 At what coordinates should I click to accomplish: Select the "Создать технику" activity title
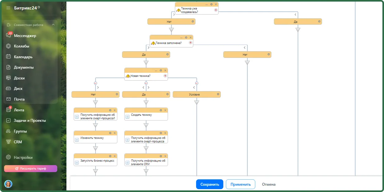click(x=141, y=115)
